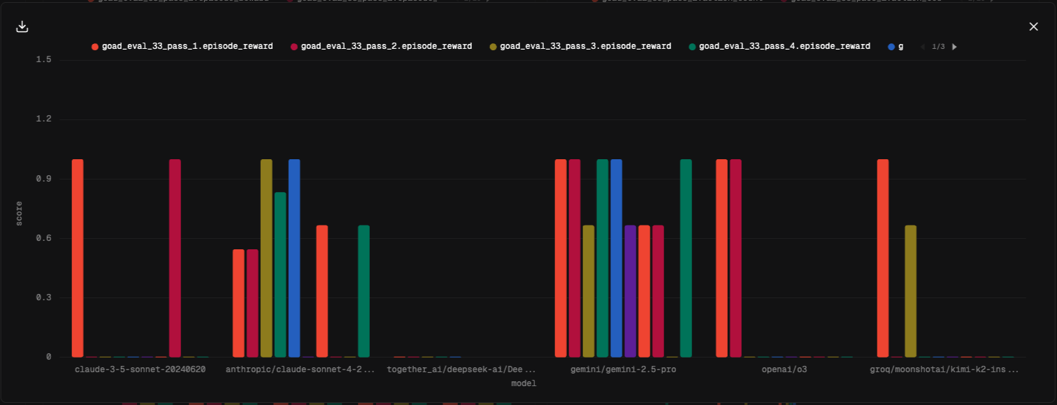
Task: Click the rightmost green bar for gemini-2.5-pro
Action: tap(686, 258)
